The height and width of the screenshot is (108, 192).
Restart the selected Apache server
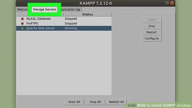pyautogui.click(x=152, y=32)
